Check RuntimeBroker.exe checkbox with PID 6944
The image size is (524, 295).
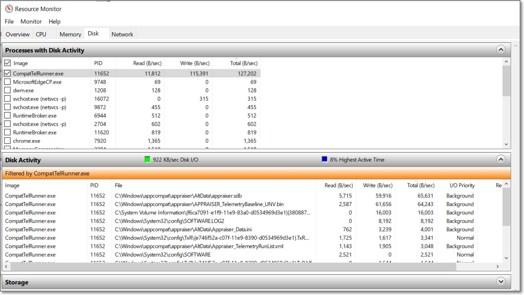[x=8, y=115]
